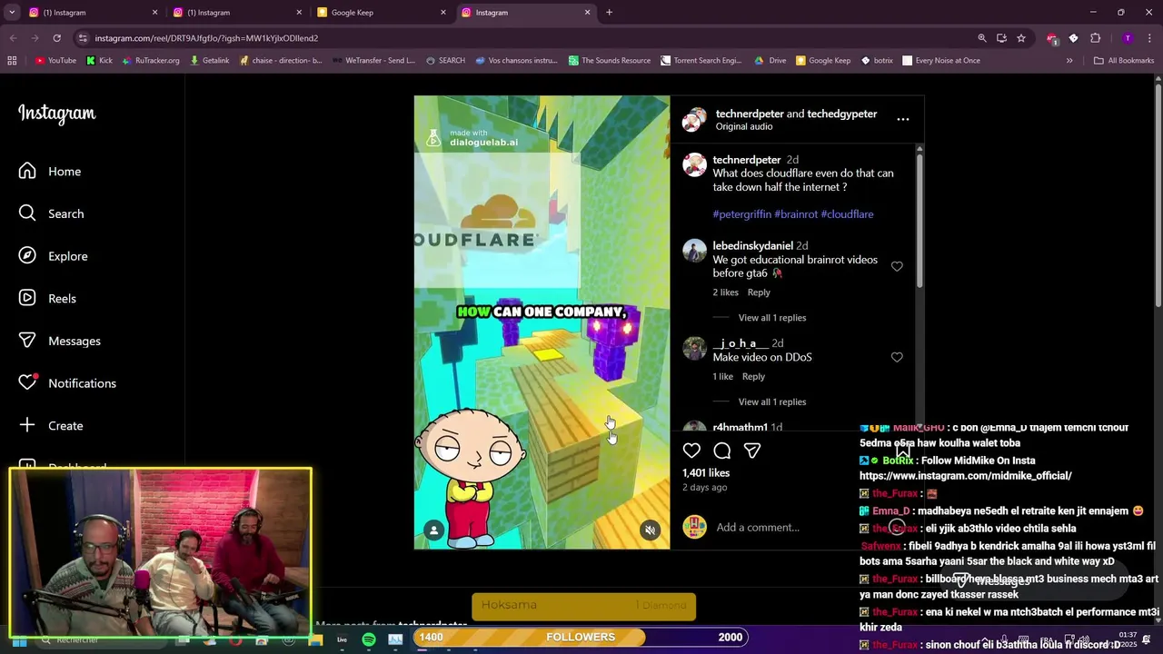1163x654 pixels.
Task: Unmute the reel audio
Action: click(x=650, y=530)
